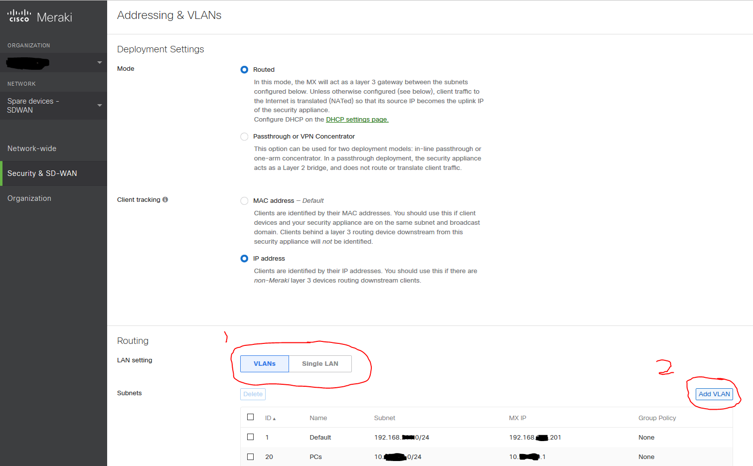
Task: Click the info icon next to Client tracking
Action: tap(165, 199)
